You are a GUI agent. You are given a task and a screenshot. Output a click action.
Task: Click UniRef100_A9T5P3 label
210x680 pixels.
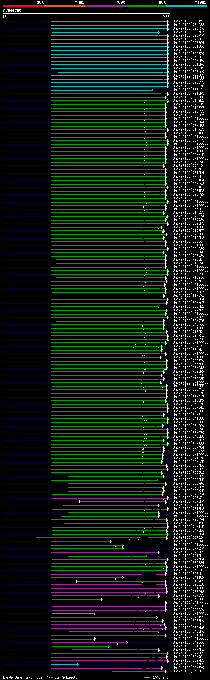pos(188,93)
